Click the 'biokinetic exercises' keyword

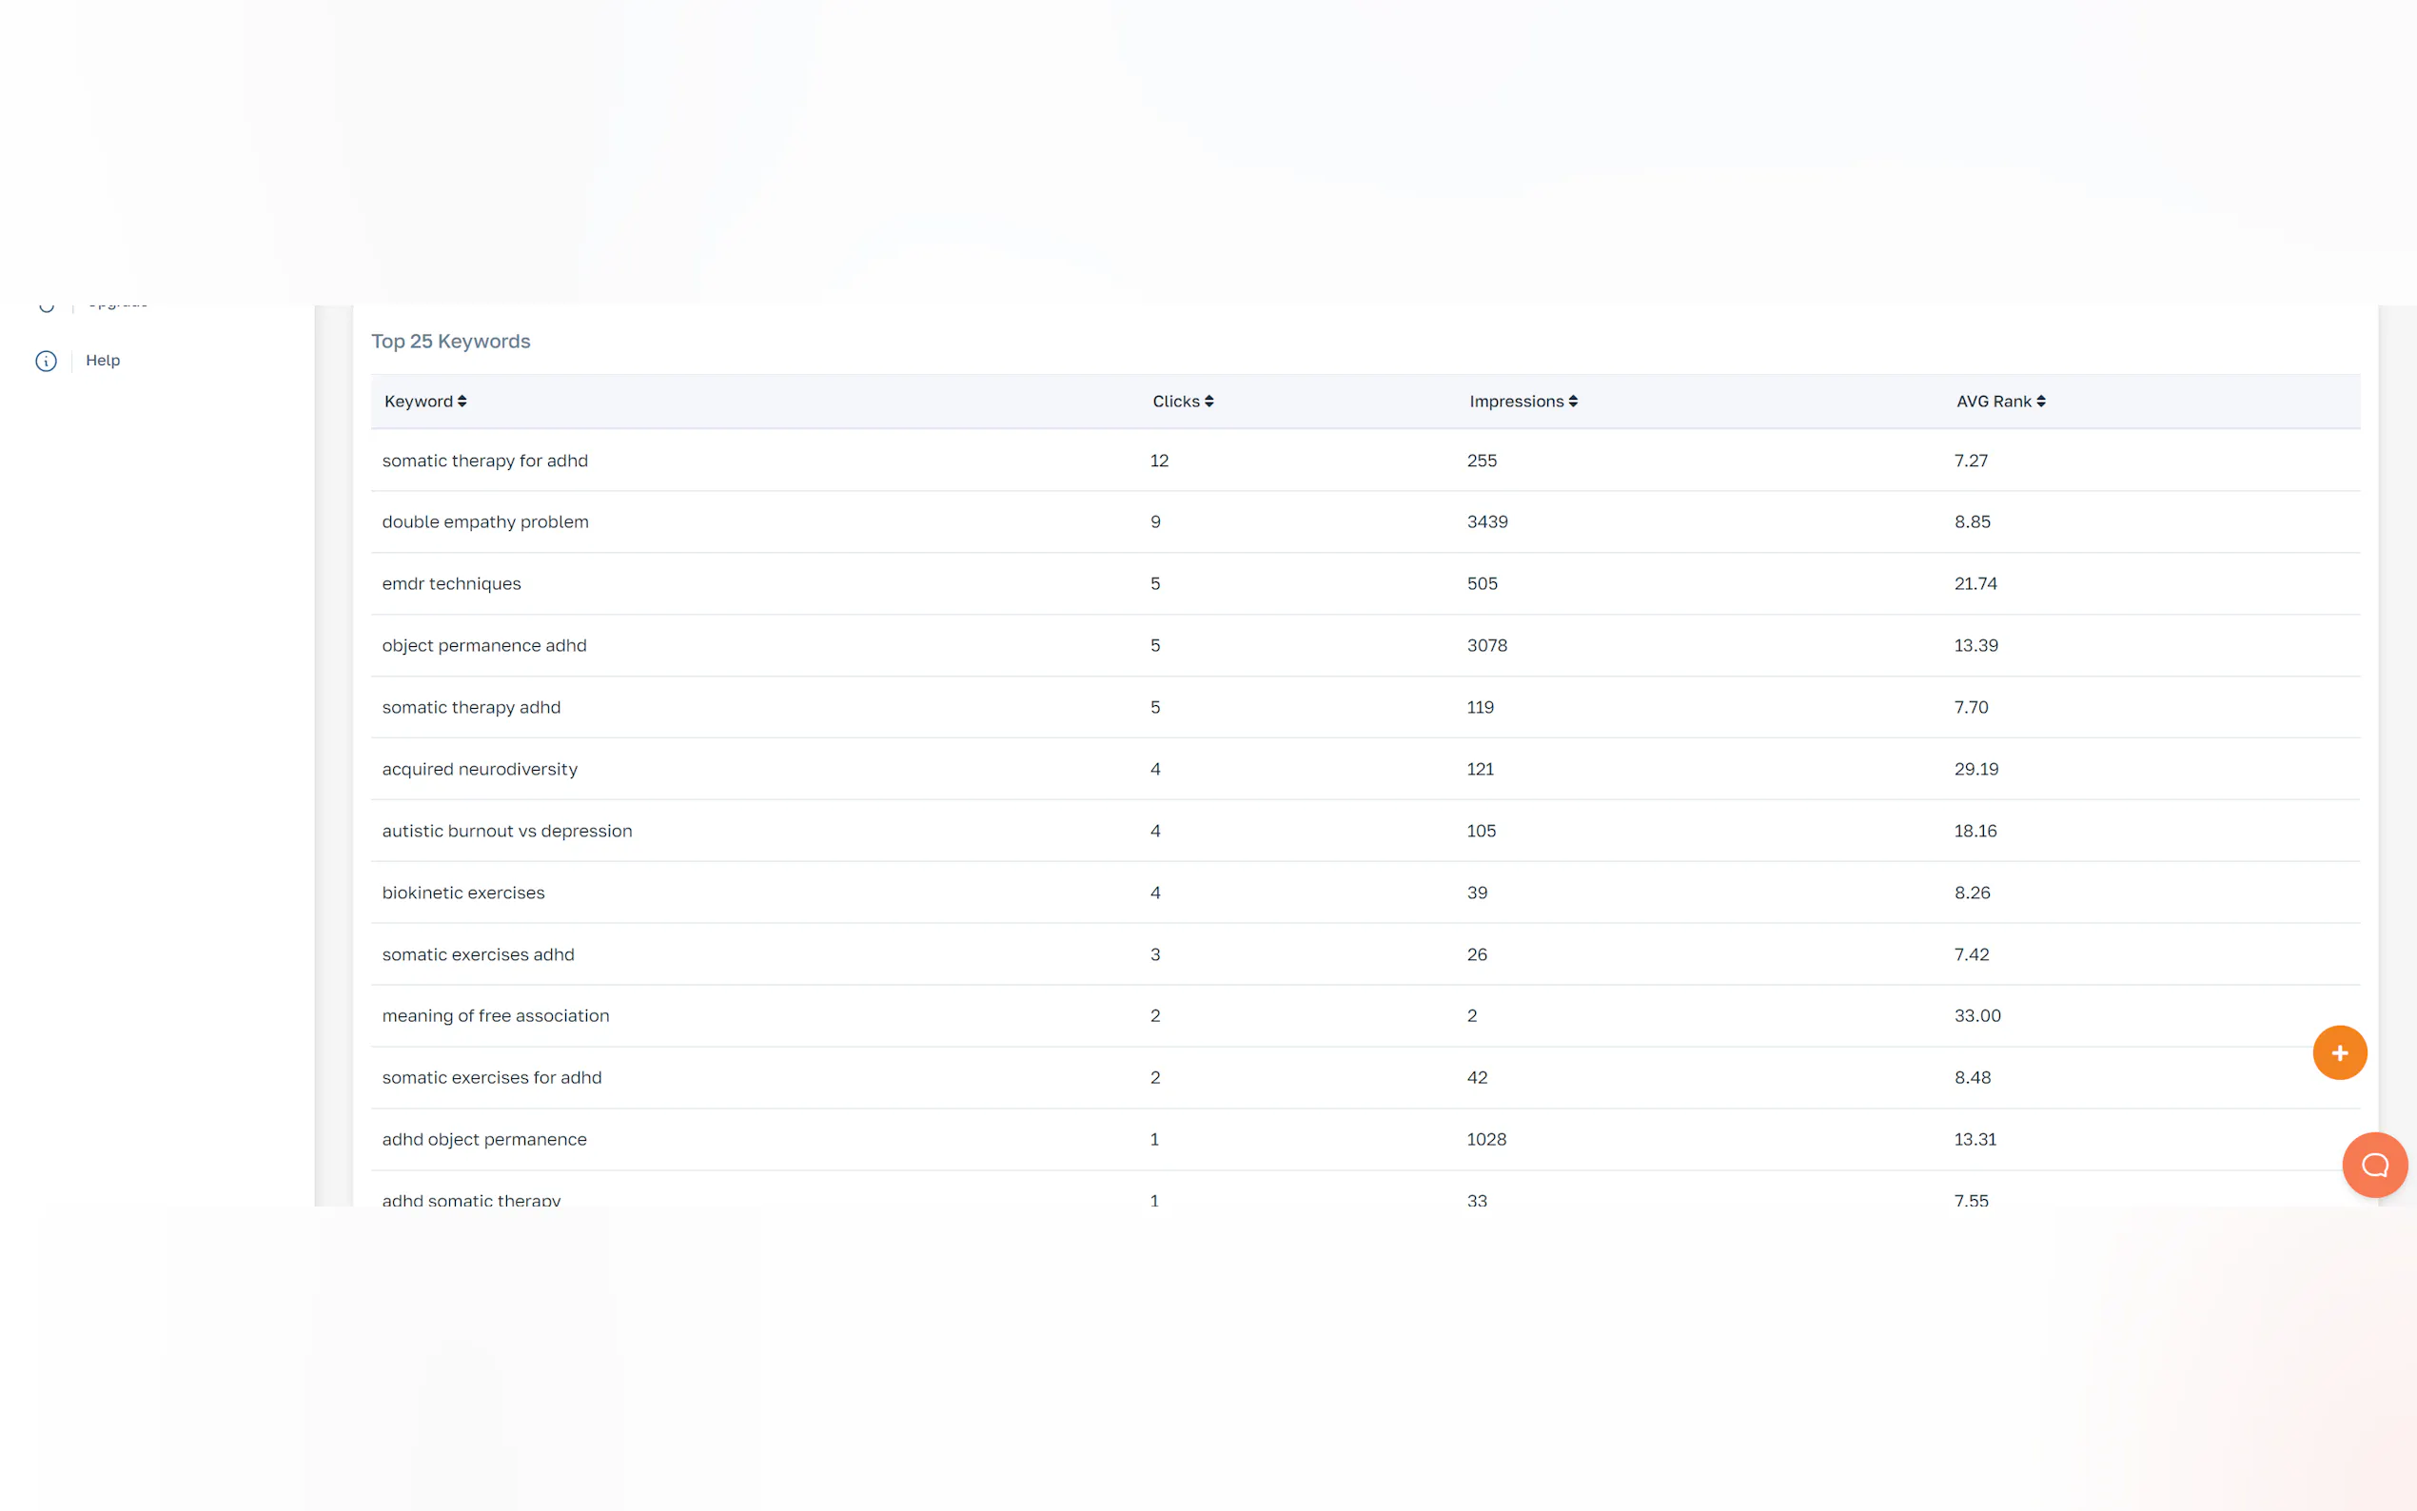coord(462,893)
